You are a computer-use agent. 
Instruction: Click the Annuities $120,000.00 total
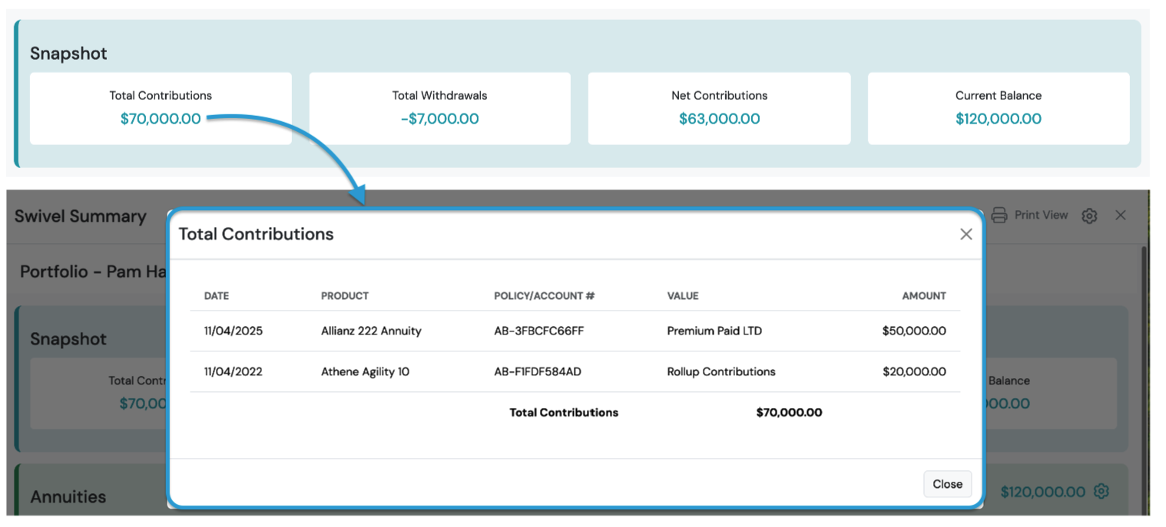(x=1042, y=492)
